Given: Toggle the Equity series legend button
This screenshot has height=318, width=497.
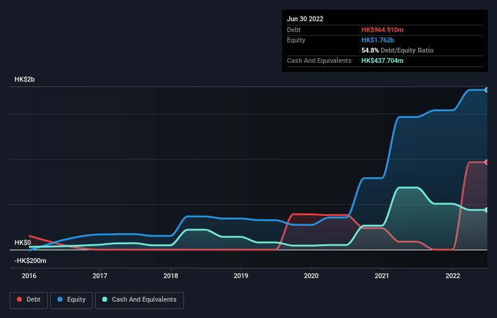Looking at the screenshot, I should (71, 300).
